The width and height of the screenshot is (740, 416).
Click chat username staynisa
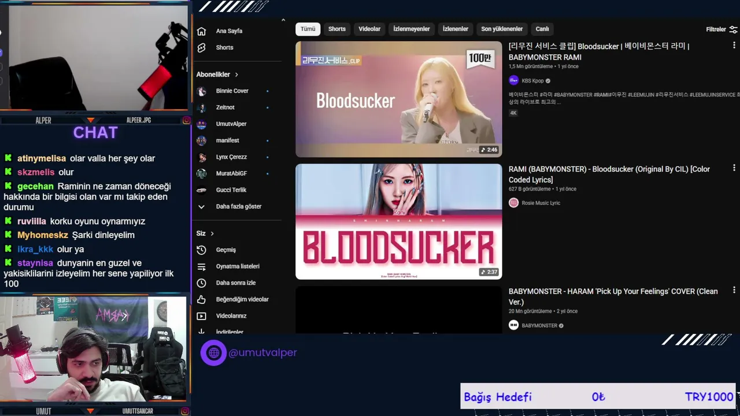point(35,263)
